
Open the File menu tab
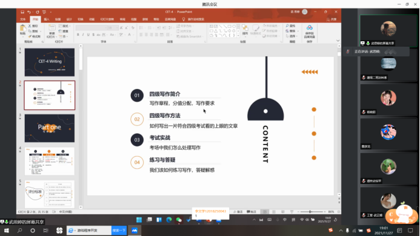point(23,19)
